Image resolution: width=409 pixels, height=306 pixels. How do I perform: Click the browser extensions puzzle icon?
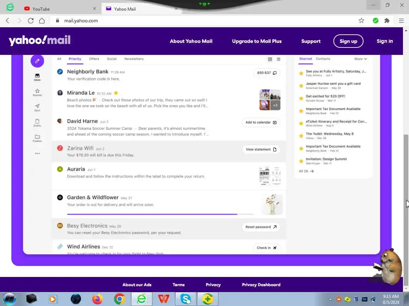click(x=387, y=21)
